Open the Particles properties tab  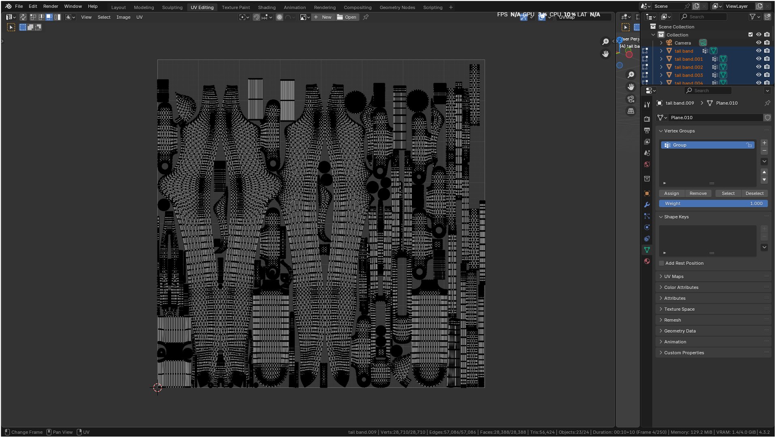click(647, 216)
